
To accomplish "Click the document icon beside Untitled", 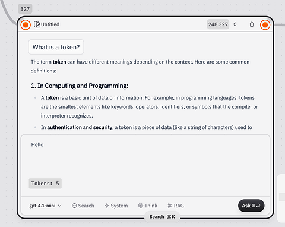I will [x=37, y=24].
